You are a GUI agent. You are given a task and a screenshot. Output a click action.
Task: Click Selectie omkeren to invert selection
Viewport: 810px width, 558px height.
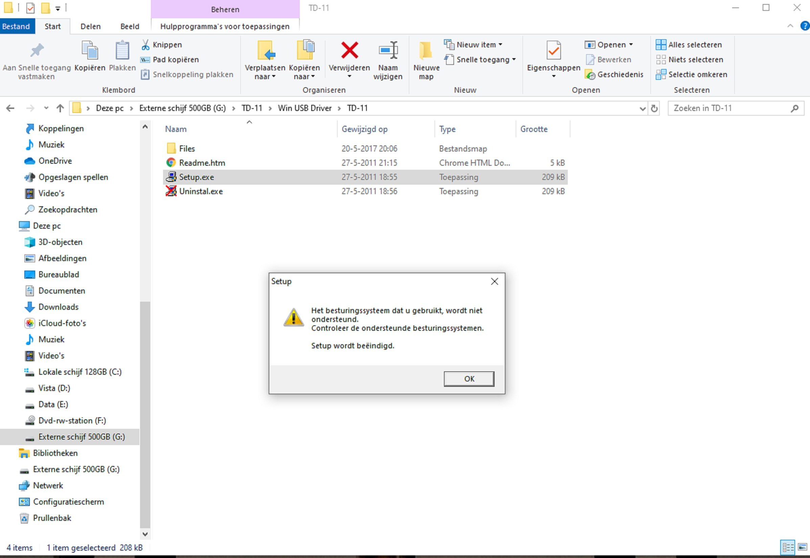[691, 74]
